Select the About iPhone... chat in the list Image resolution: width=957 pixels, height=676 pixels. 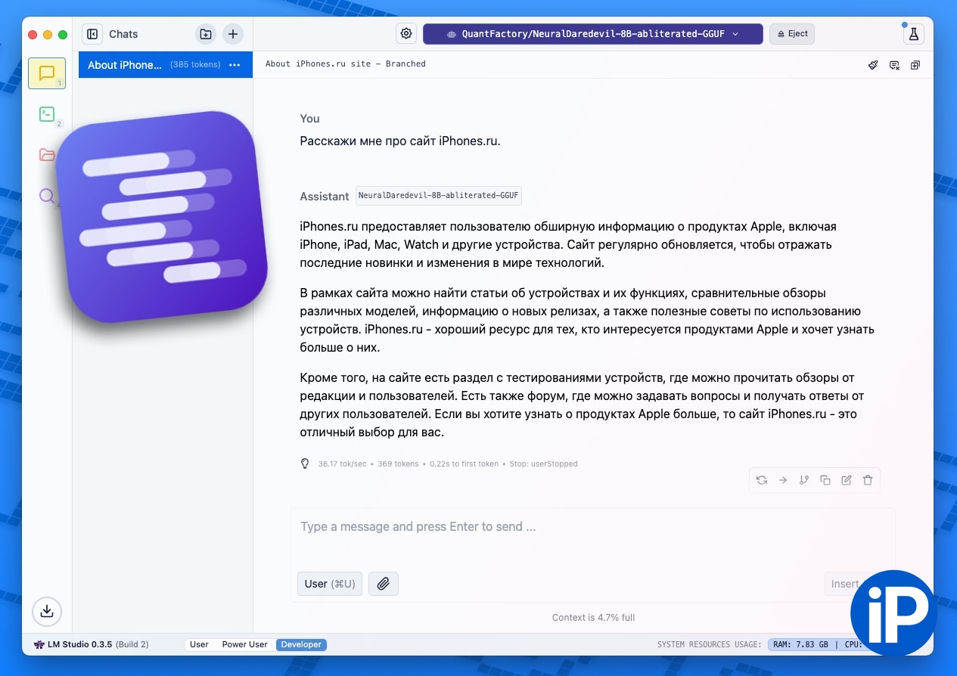click(x=165, y=65)
